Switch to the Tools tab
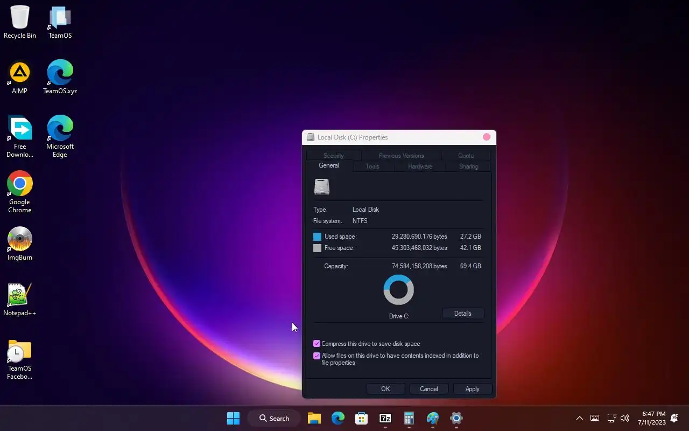The image size is (689, 431). click(x=372, y=166)
